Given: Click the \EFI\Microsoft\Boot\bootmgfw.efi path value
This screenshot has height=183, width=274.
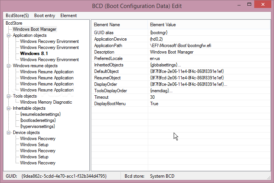Looking at the screenshot, I should tap(181, 46).
